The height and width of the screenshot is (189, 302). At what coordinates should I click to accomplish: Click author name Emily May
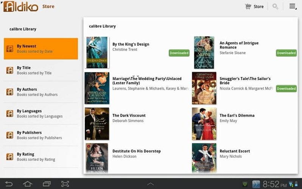click(x=228, y=121)
